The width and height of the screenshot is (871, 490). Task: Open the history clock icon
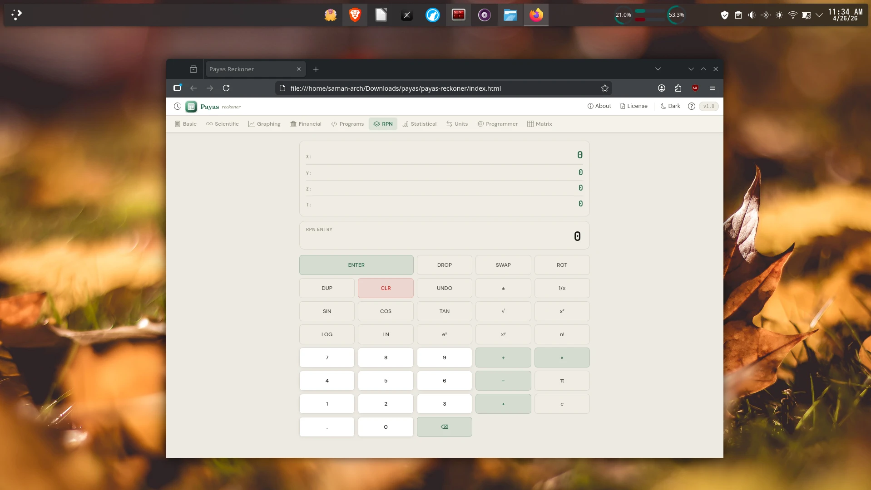[x=177, y=106]
